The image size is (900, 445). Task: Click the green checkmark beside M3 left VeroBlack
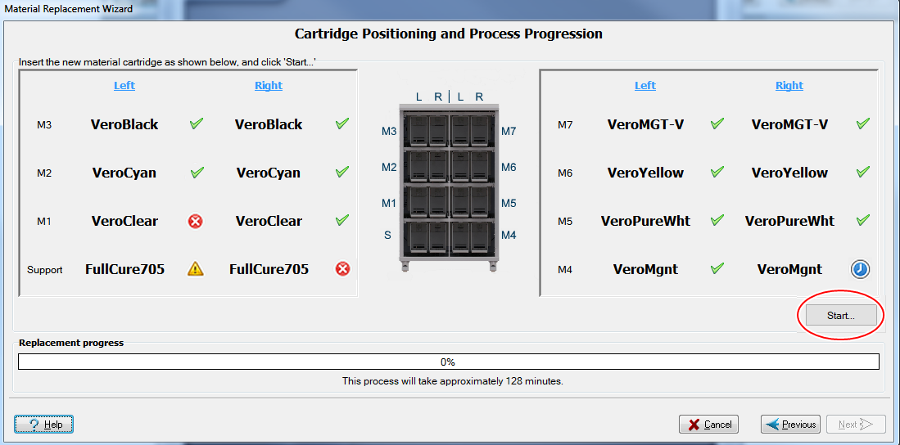(196, 124)
